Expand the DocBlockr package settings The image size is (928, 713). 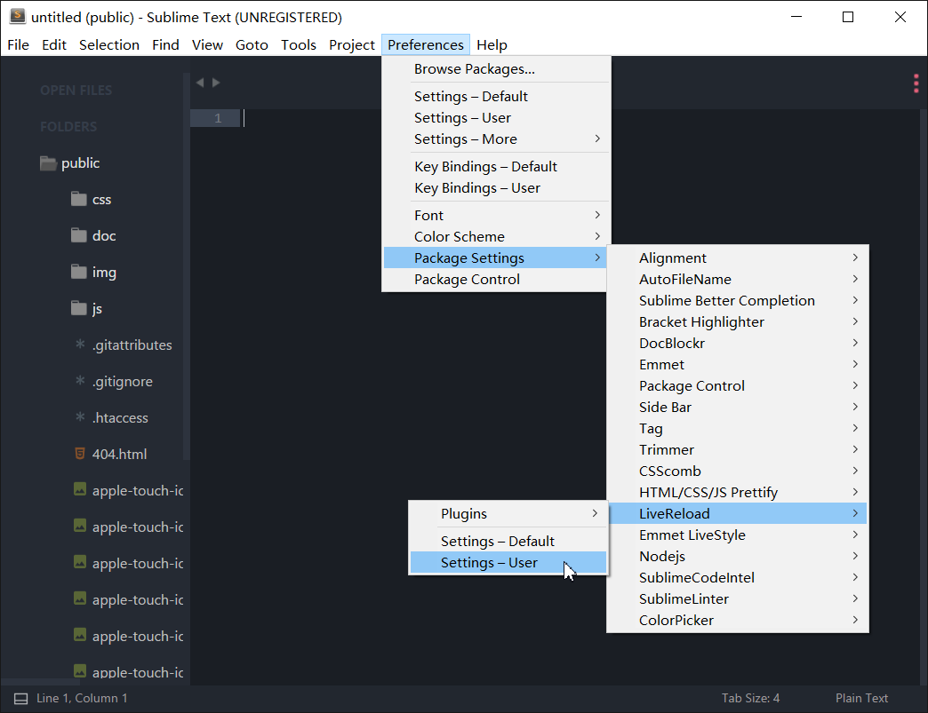(x=738, y=343)
